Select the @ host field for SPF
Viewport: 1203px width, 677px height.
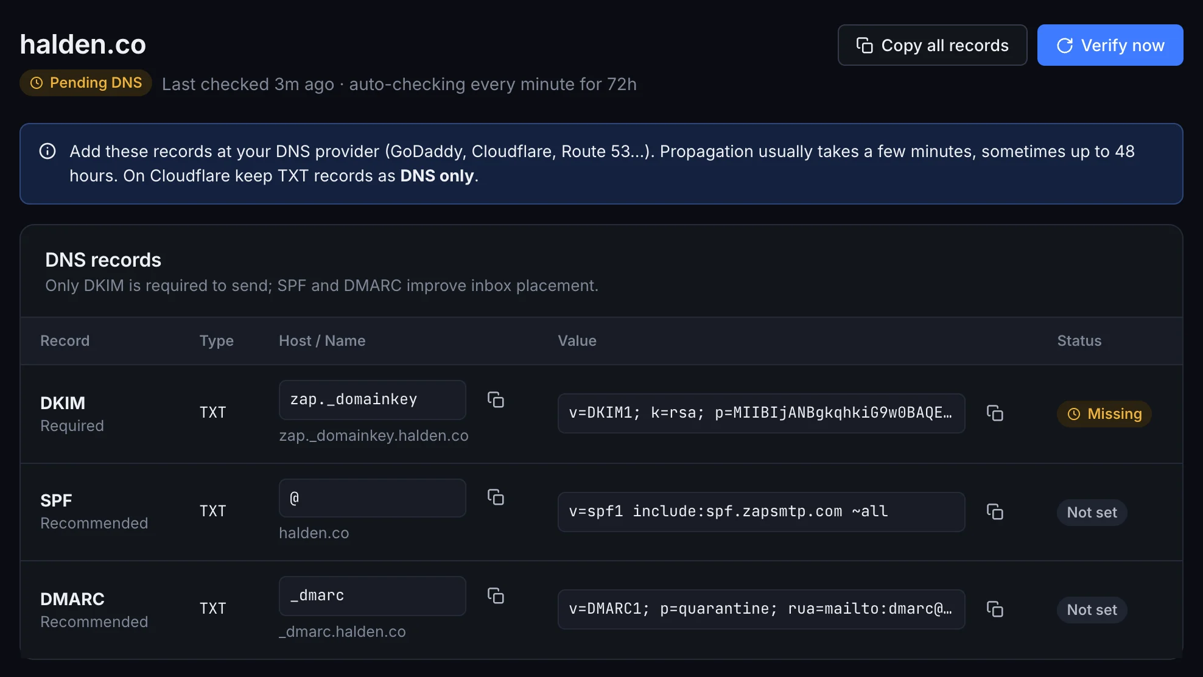tap(373, 498)
